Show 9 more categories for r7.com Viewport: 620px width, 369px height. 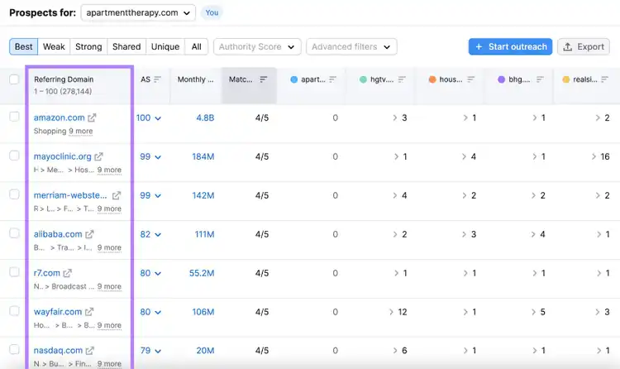pos(109,286)
